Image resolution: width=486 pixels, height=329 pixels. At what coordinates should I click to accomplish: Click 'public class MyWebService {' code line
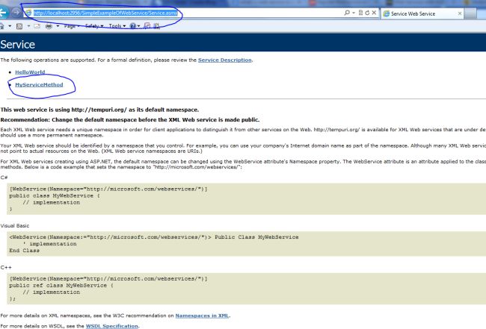55,195
